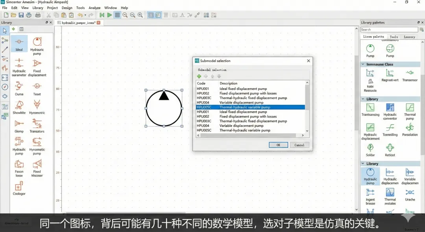
Task: Undo the last action
Action: [80, 15]
